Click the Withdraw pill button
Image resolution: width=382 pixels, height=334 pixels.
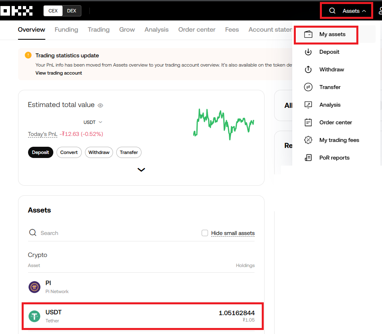tap(99, 152)
